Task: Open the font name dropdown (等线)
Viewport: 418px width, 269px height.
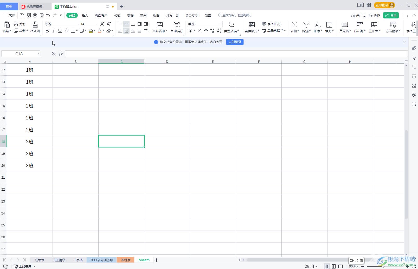Action: [78, 24]
